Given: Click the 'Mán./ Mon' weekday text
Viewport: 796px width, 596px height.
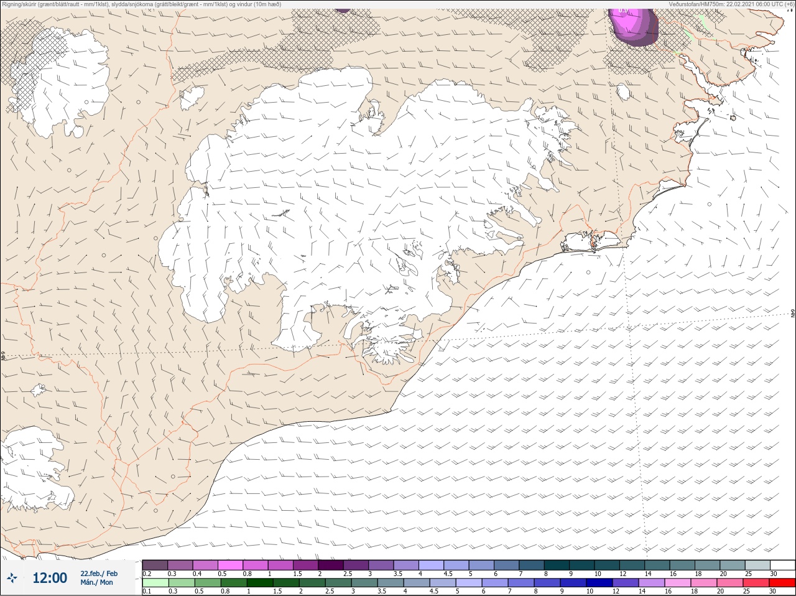Looking at the screenshot, I should (96, 582).
